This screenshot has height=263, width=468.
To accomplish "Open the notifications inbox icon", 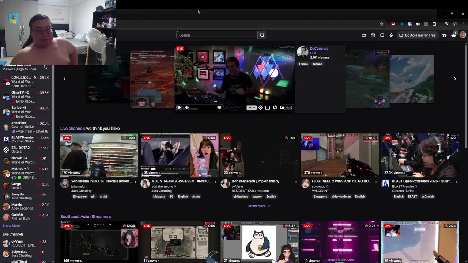I will [x=373, y=35].
